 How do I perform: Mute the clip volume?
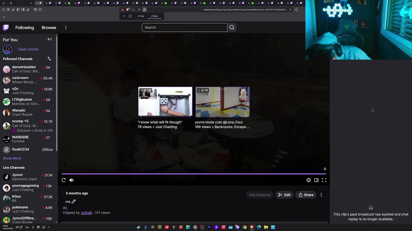click(71, 180)
